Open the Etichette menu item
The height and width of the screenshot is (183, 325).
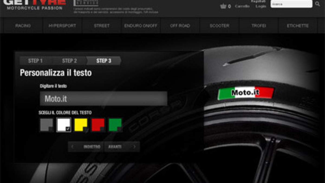point(298,26)
